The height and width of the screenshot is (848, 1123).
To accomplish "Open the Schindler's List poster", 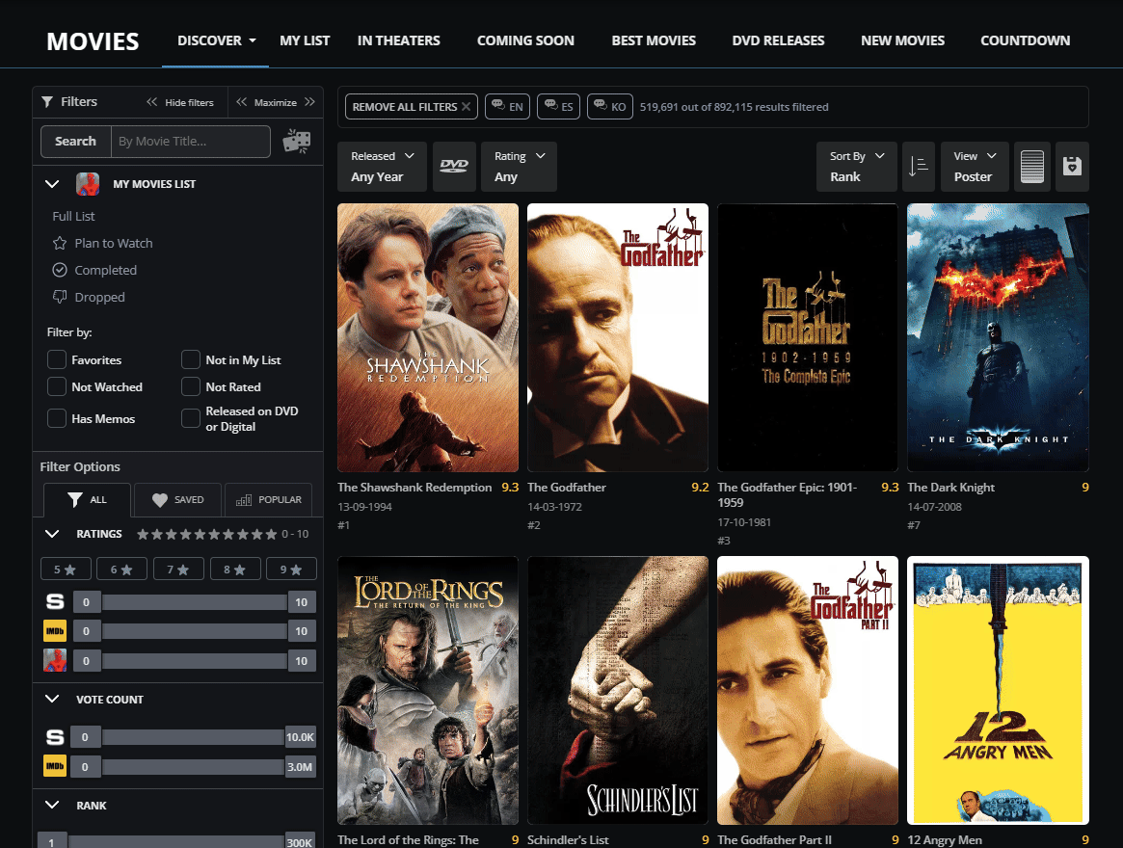I will coord(617,690).
